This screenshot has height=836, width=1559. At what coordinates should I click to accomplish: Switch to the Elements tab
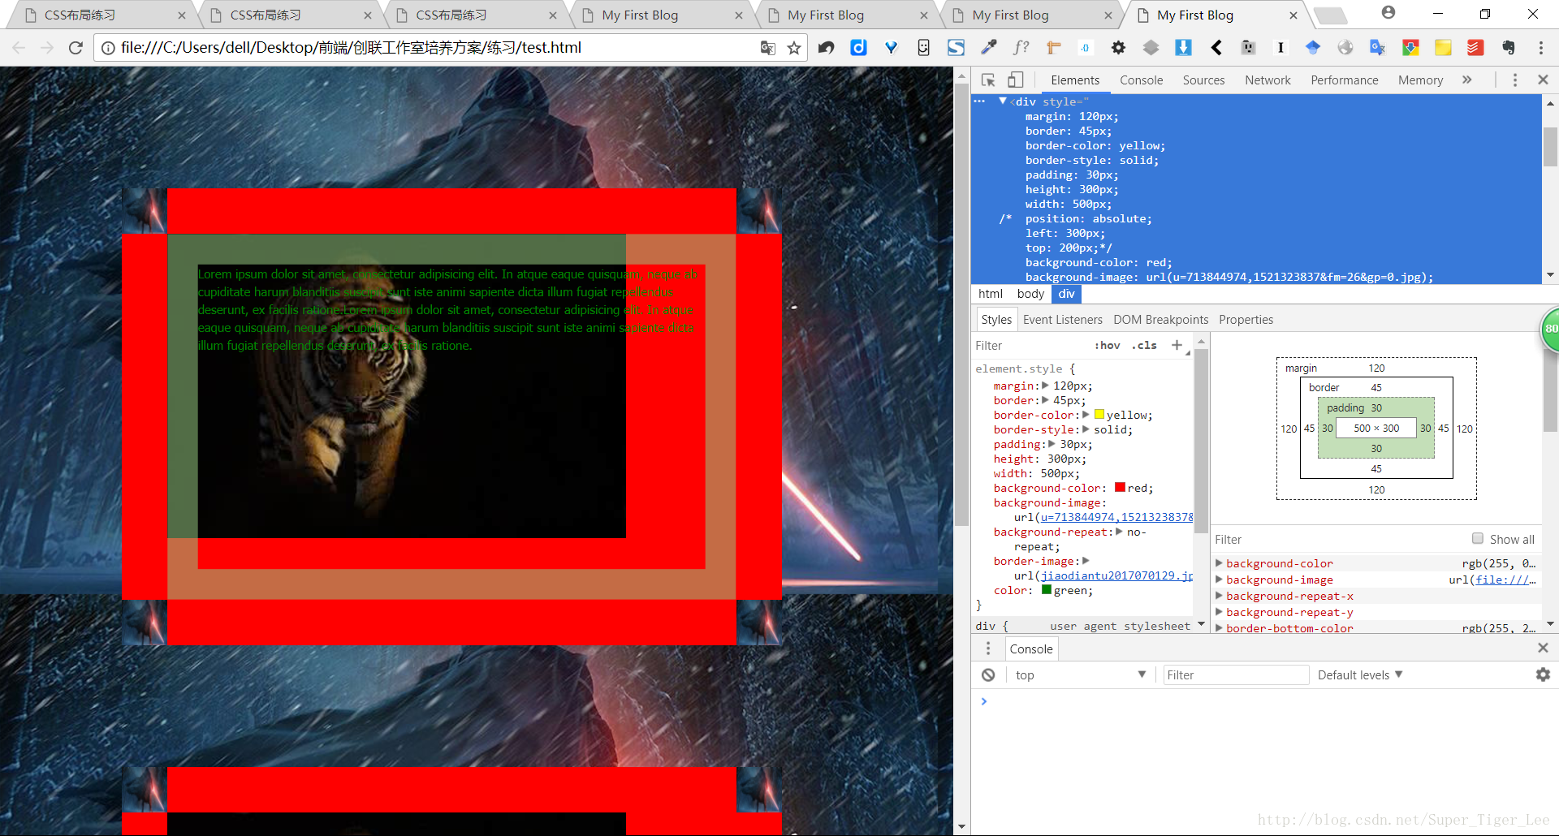[x=1075, y=80]
